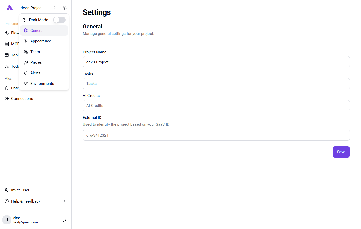Click the Connections link icon in sidebar
Viewport: 361px width, 229px height.
pyautogui.click(x=7, y=99)
